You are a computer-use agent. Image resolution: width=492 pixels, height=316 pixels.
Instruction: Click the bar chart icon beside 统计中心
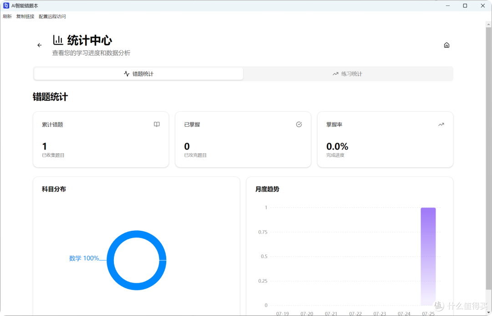(58, 40)
